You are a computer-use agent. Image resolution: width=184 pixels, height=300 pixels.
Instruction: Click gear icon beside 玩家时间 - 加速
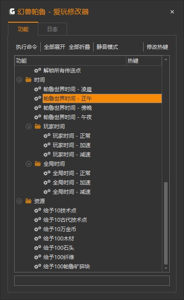[x=47, y=145]
